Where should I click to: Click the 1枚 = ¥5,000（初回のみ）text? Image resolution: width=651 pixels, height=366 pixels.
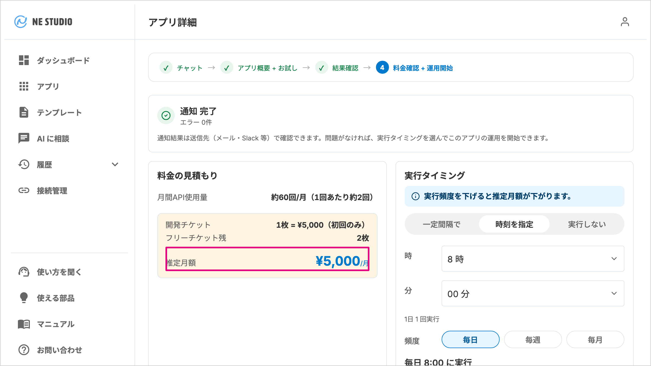pos(321,225)
